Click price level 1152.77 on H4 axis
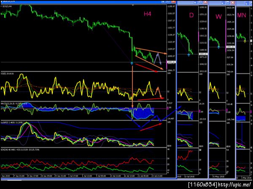The width and height of the screenshot is (253, 189). (171, 28)
